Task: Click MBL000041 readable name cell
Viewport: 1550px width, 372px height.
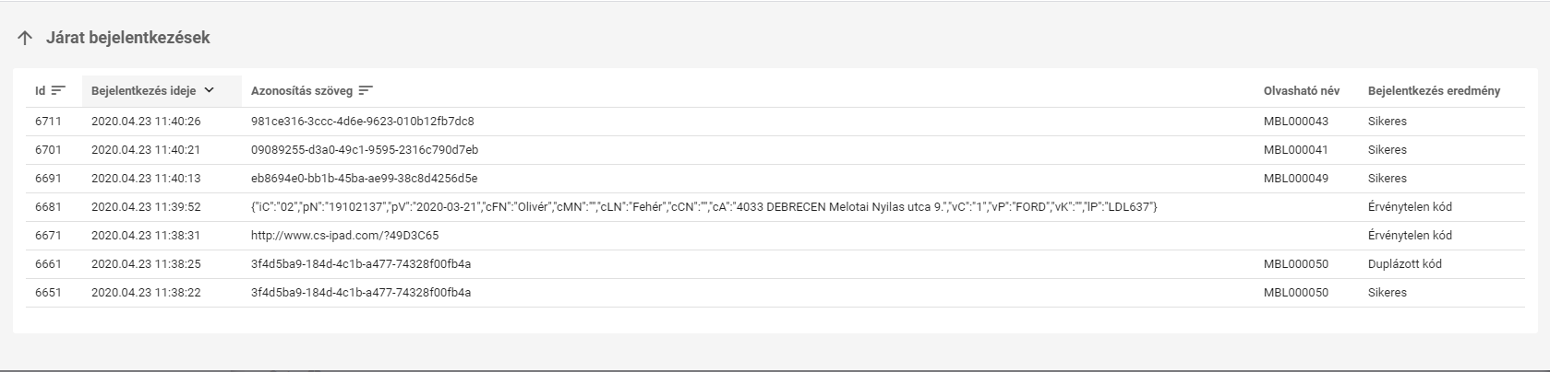Action: [1295, 150]
